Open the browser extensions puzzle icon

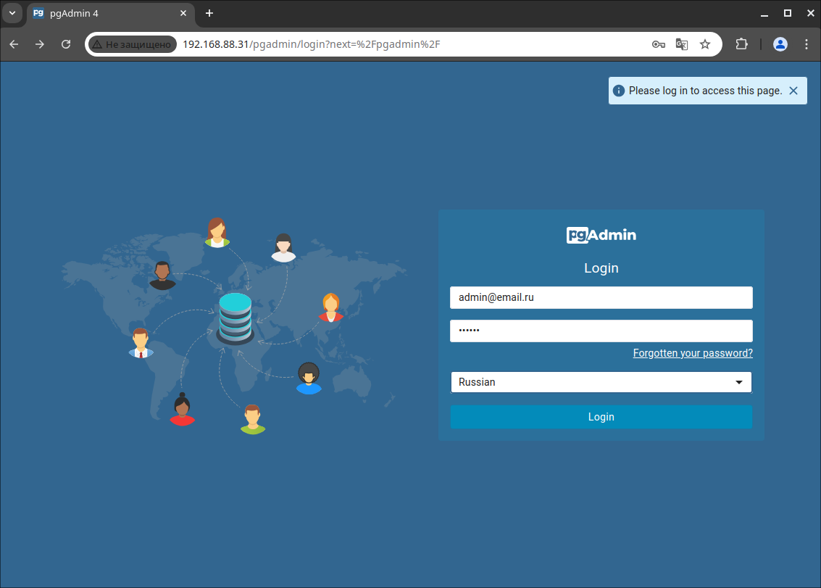point(741,44)
